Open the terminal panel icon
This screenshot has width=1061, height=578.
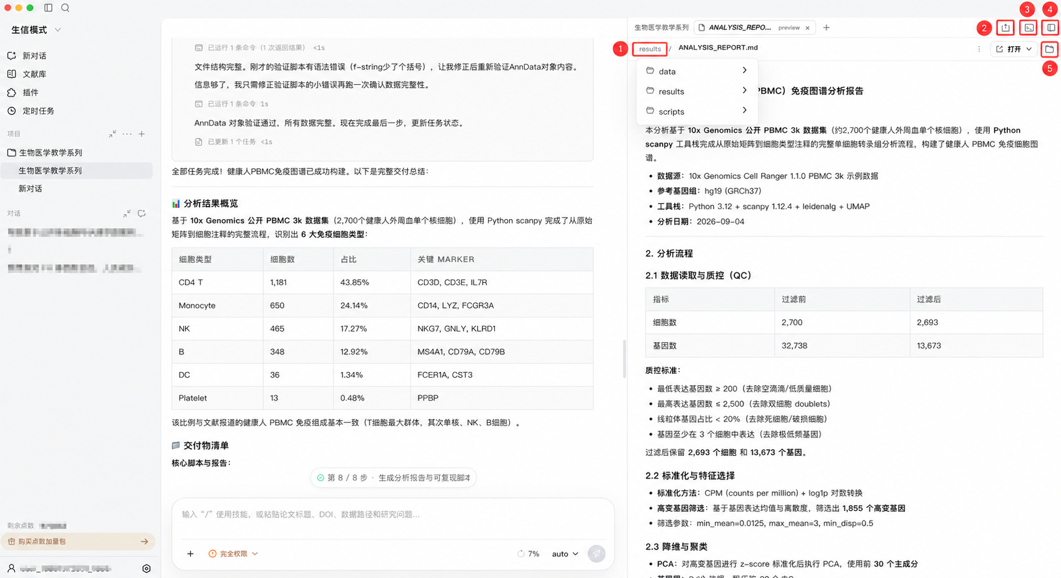coord(1029,27)
